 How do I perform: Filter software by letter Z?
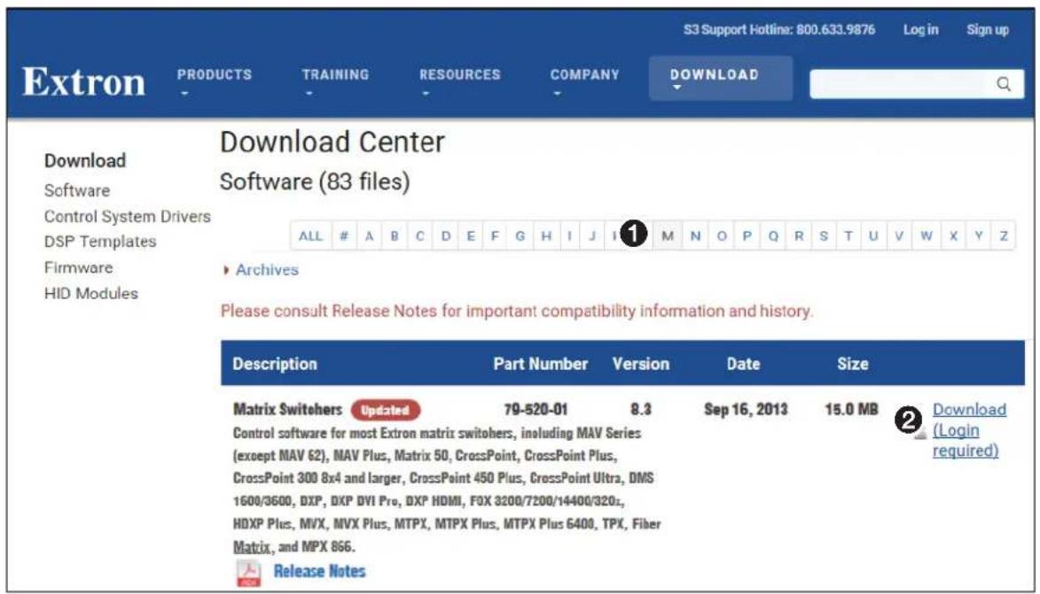(1004, 235)
